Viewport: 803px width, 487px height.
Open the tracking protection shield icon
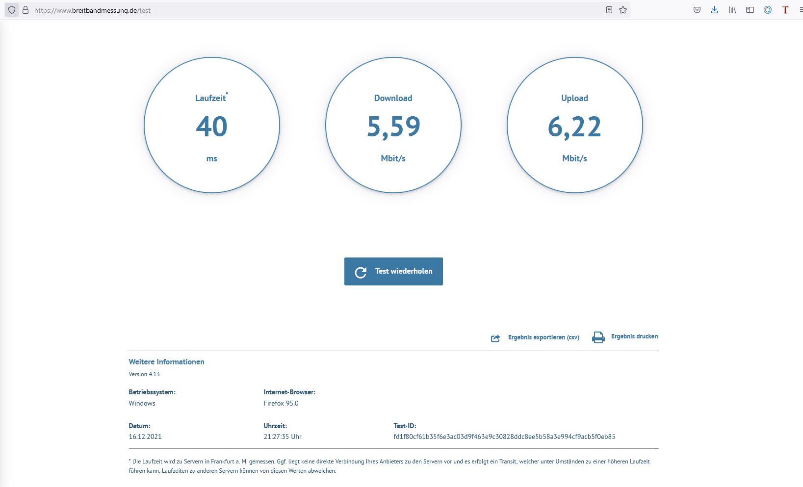12,10
